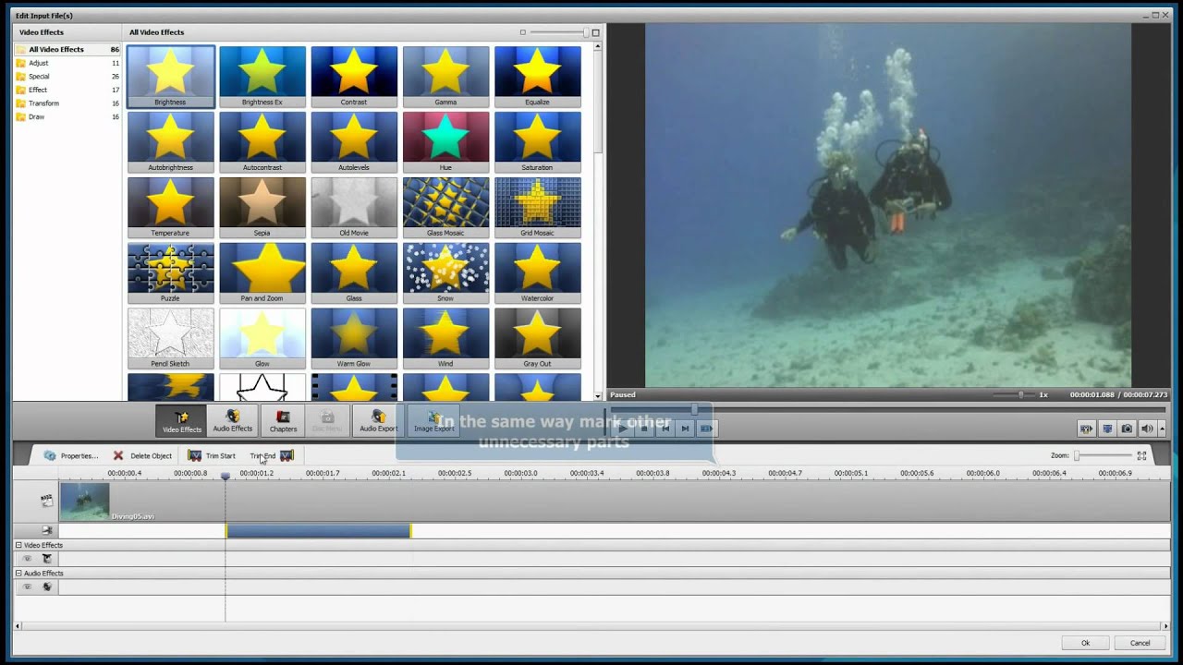Image resolution: width=1183 pixels, height=665 pixels.
Task: Pick the Snow effect
Action: coord(445,273)
